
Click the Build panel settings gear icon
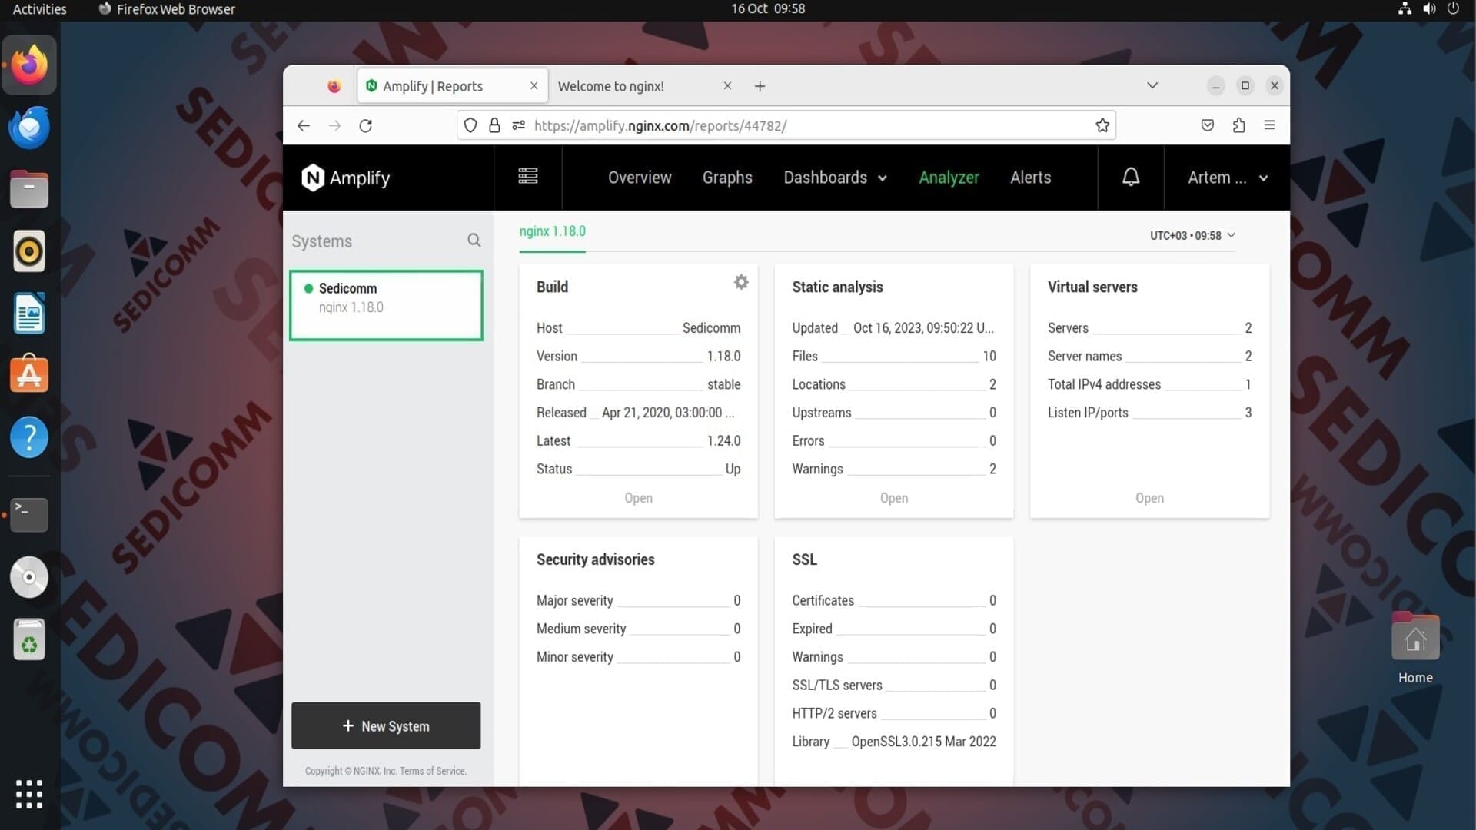(740, 282)
